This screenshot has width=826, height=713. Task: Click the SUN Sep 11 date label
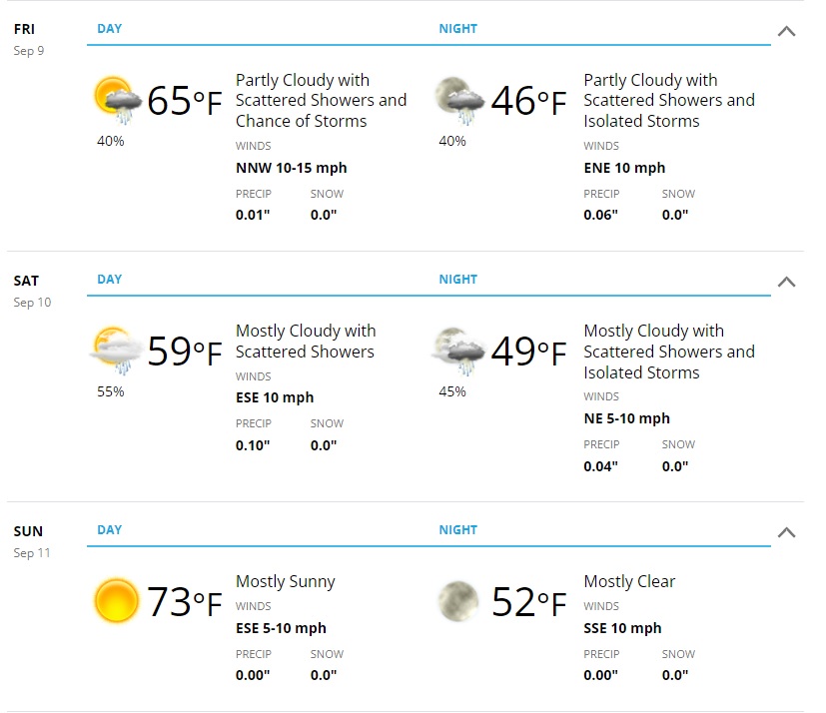pos(32,542)
